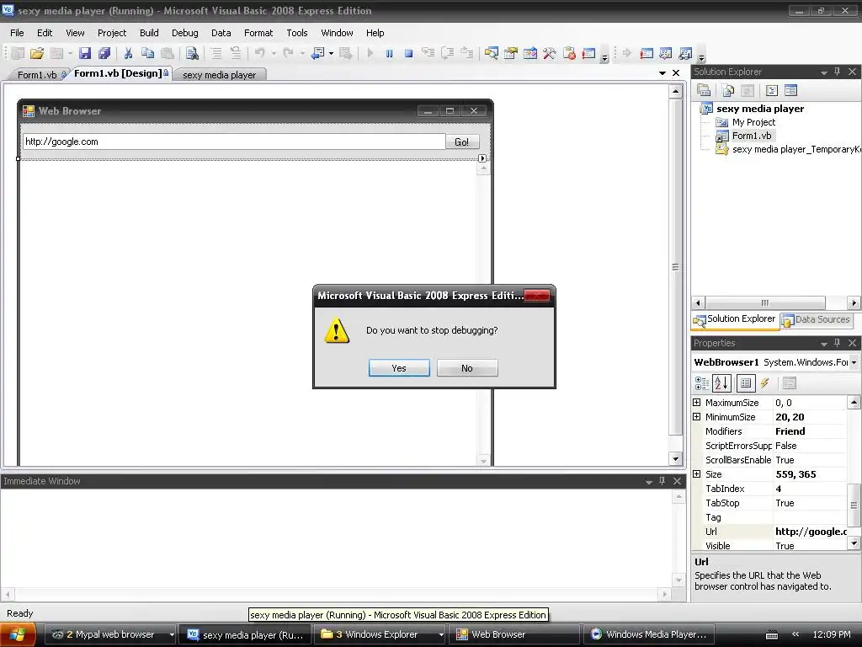Toggle auto-hide pin on Properties panel
862x647 pixels.
coord(838,343)
